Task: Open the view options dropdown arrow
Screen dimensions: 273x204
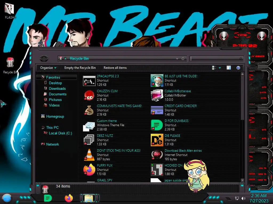Action: [x=220, y=68]
